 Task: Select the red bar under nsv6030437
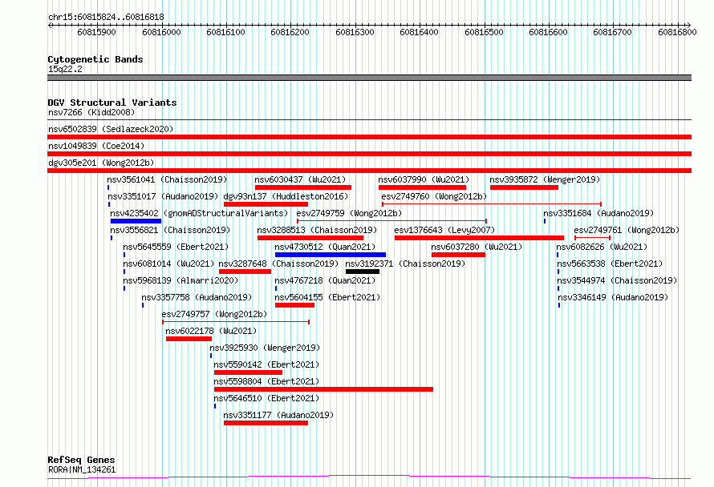point(303,187)
